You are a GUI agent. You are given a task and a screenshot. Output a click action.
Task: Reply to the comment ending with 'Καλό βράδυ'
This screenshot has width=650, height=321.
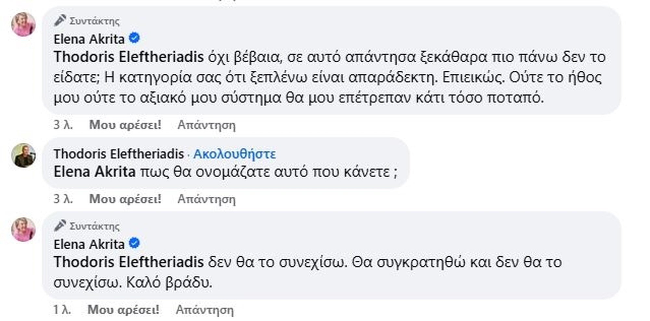pyautogui.click(x=205, y=310)
